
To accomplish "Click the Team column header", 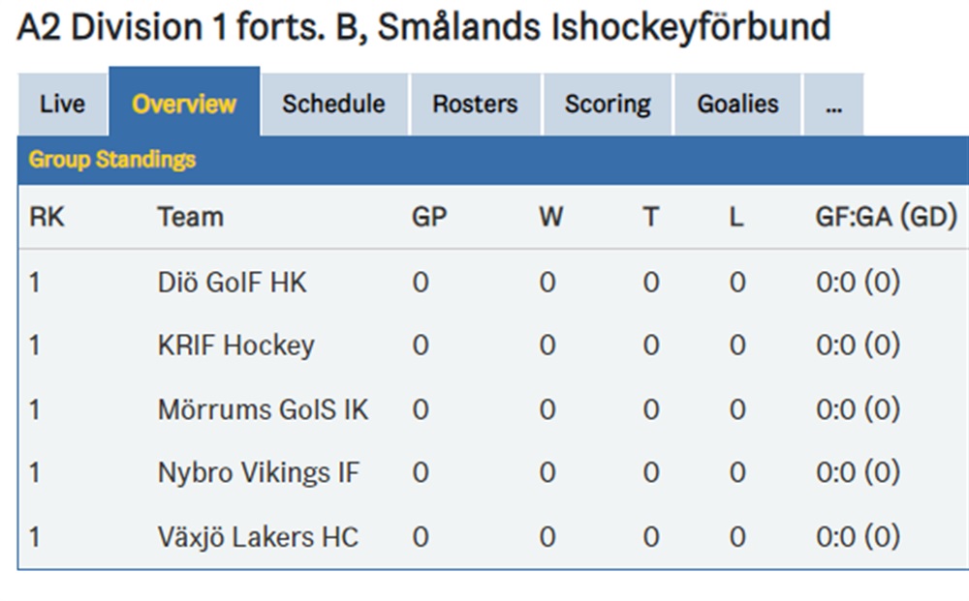I will click(x=190, y=217).
